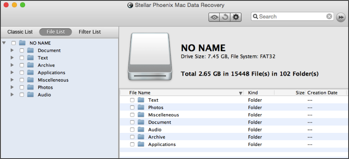The width and height of the screenshot is (349, 159).
Task: Check the Applications checkbox in the tree
Action: pos(22,73)
